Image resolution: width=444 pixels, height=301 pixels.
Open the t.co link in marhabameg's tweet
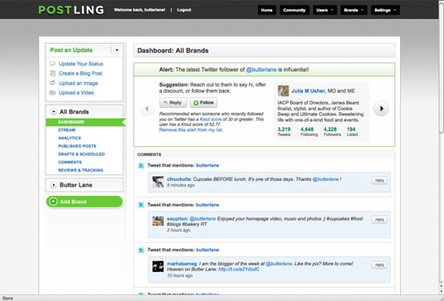tap(239, 269)
